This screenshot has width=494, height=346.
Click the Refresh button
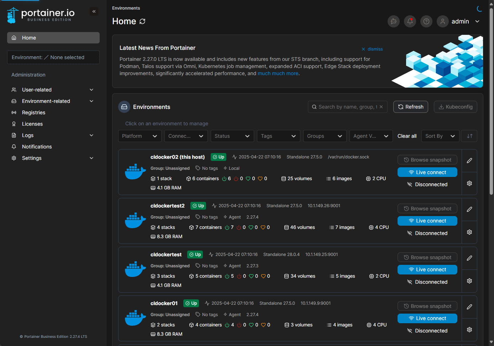[411, 107]
